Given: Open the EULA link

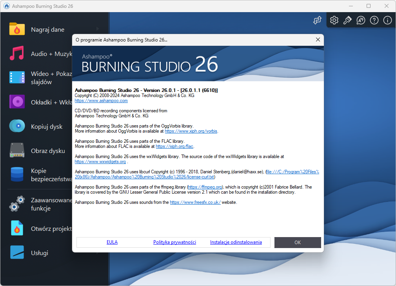Looking at the screenshot, I should tap(112, 242).
